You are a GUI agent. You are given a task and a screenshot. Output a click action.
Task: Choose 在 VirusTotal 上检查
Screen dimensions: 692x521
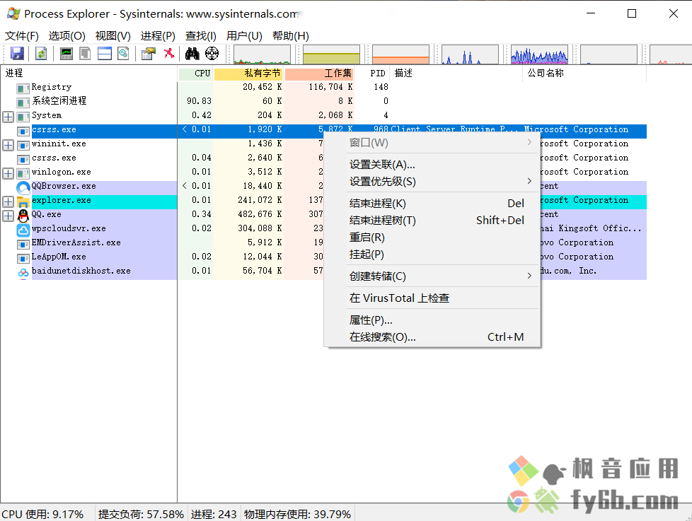(x=443, y=298)
